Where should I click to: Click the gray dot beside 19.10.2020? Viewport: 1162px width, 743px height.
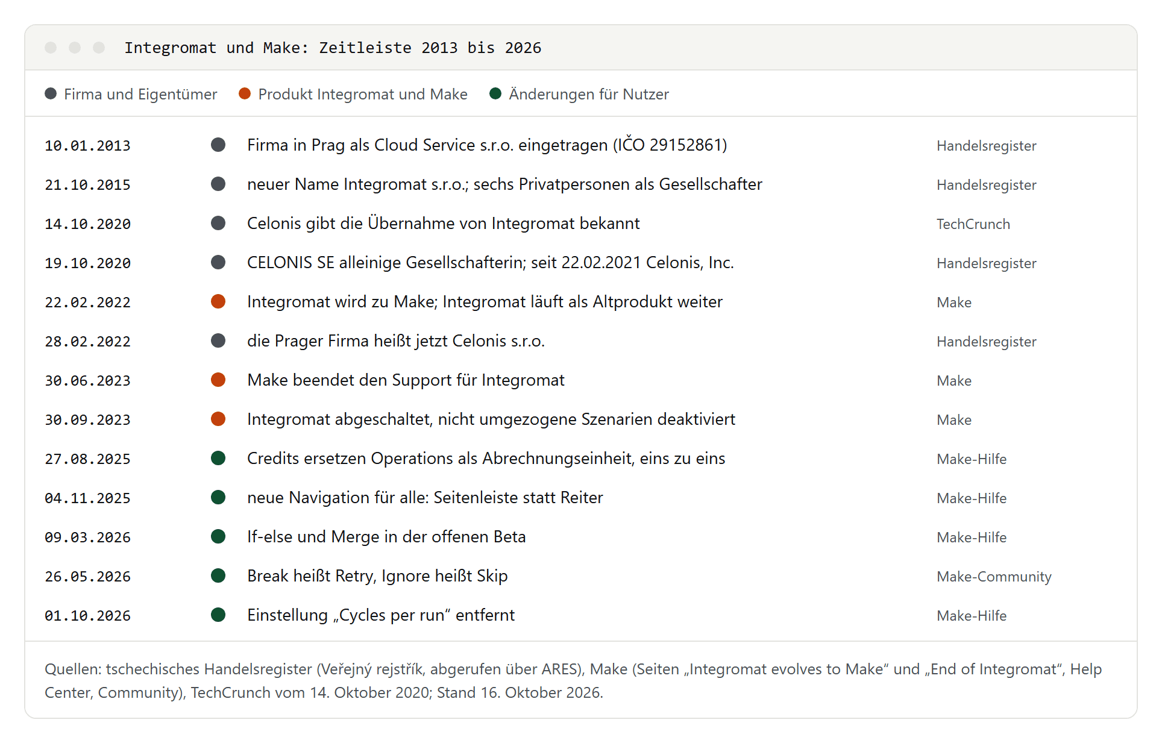(218, 262)
